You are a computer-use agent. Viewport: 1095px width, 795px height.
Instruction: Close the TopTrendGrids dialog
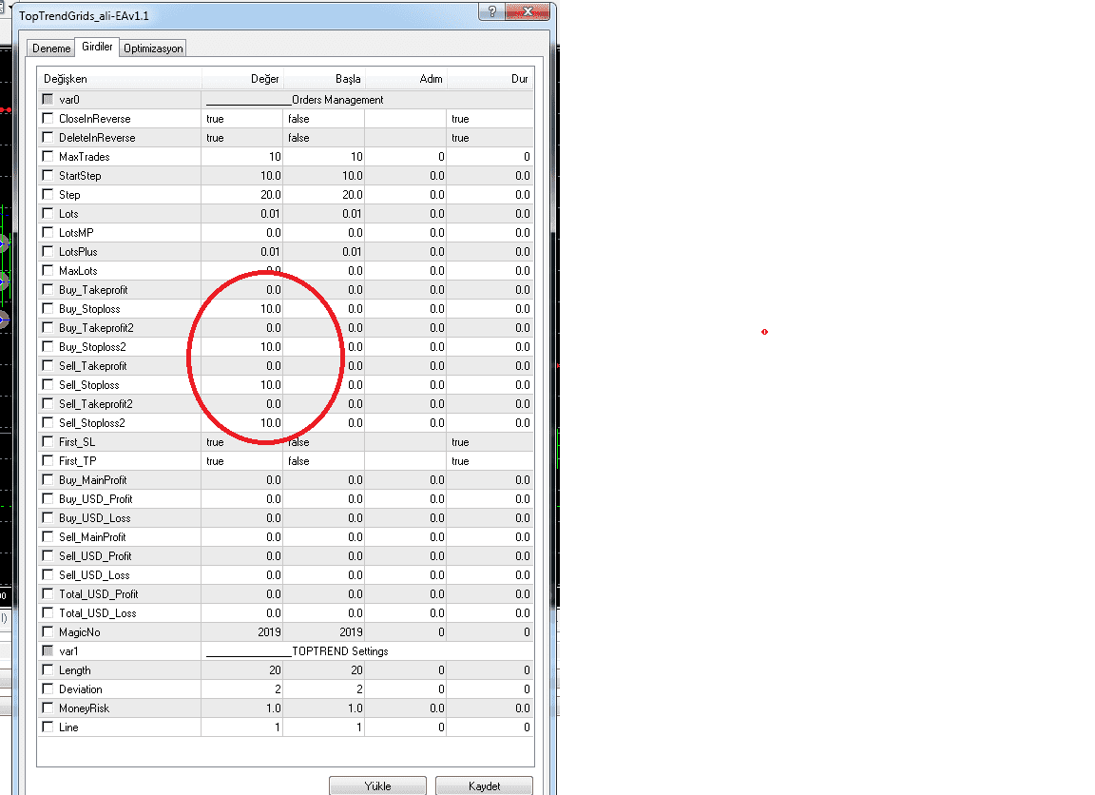(x=528, y=11)
